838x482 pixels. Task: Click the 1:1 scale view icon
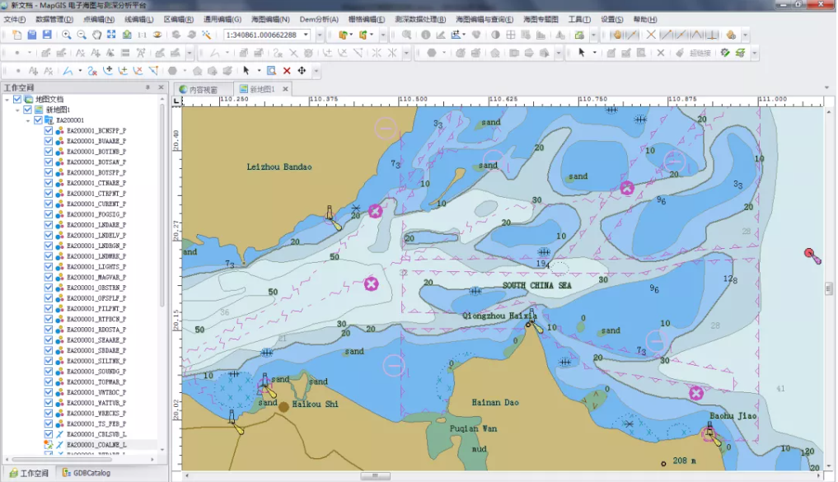(142, 35)
